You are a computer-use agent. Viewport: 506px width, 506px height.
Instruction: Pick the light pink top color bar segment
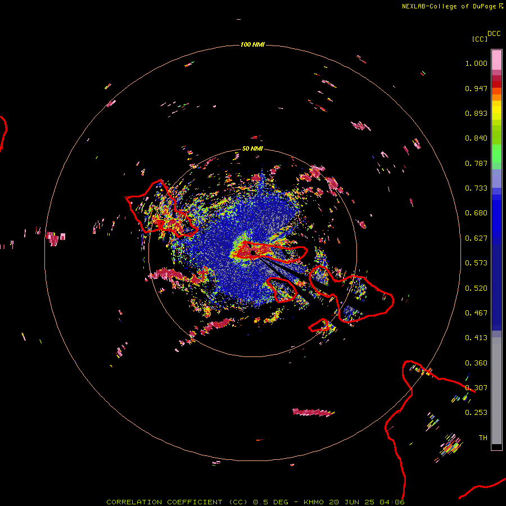click(496, 60)
